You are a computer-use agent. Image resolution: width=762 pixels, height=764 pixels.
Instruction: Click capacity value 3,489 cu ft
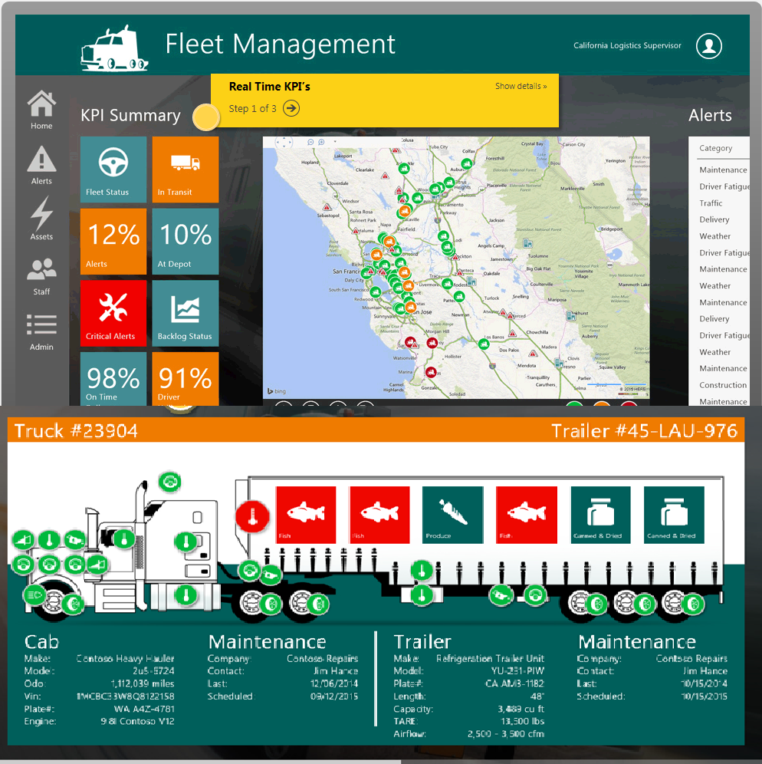tap(521, 709)
